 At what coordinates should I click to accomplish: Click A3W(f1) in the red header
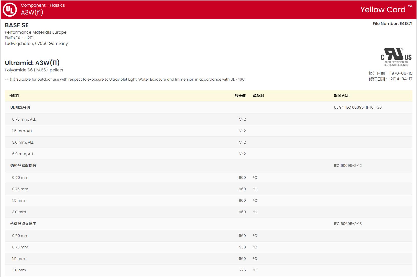click(x=32, y=12)
